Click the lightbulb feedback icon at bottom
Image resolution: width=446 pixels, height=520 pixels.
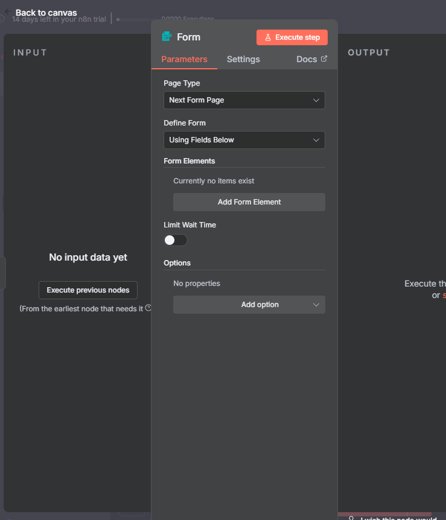click(351, 518)
